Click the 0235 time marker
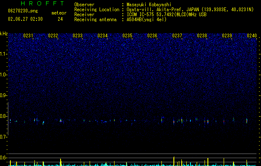Viewport: 261px width, 166px height. point(127,36)
